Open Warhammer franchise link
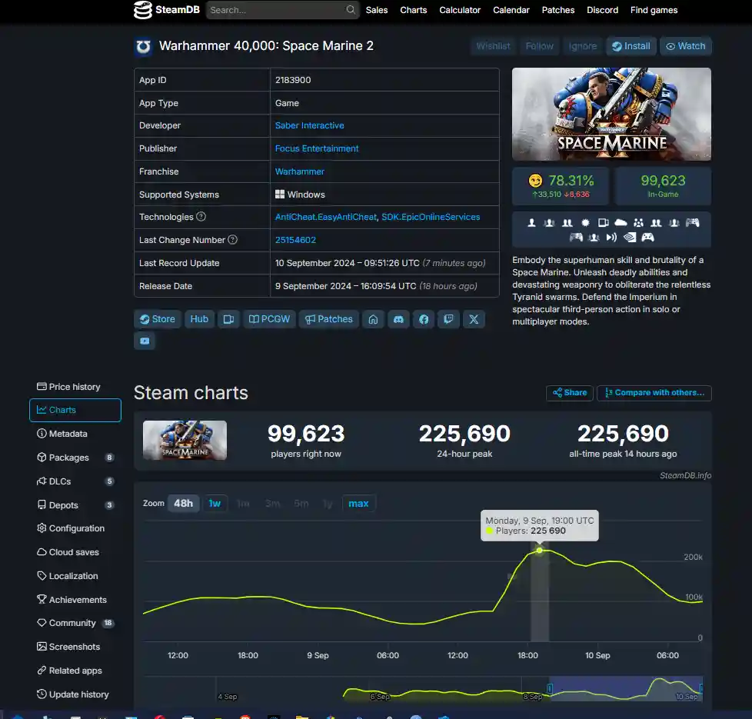Screen dimensions: 752x719 tap(299, 171)
